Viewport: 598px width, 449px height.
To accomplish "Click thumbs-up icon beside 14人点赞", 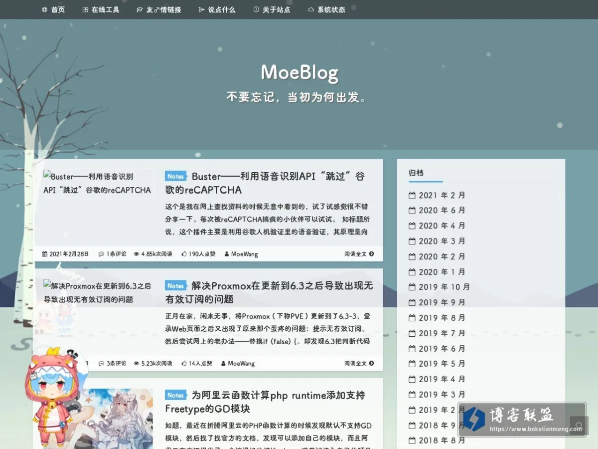I will [x=184, y=363].
